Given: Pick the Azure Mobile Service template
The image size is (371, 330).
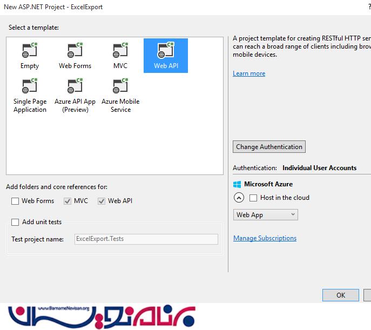Looking at the screenshot, I should click(120, 96).
